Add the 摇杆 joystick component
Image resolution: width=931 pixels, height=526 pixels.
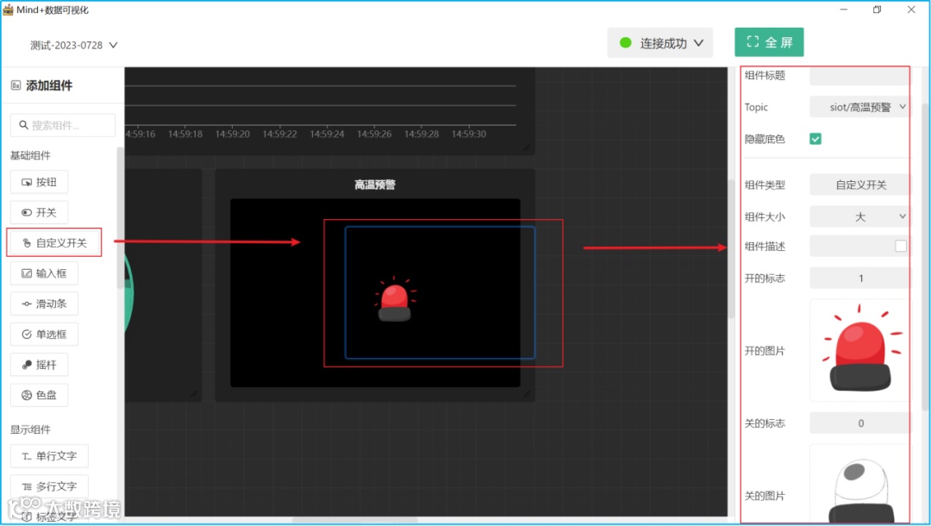click(x=39, y=365)
